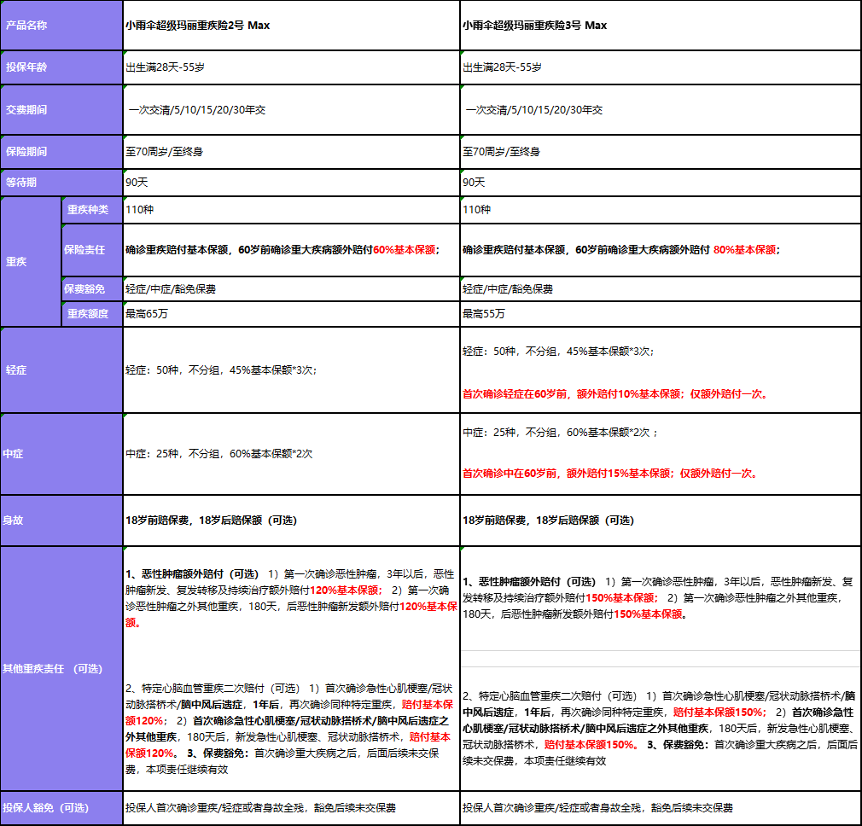Select the 重疾种类 sub-label cell
The width and height of the screenshot is (862, 826).
click(x=92, y=210)
